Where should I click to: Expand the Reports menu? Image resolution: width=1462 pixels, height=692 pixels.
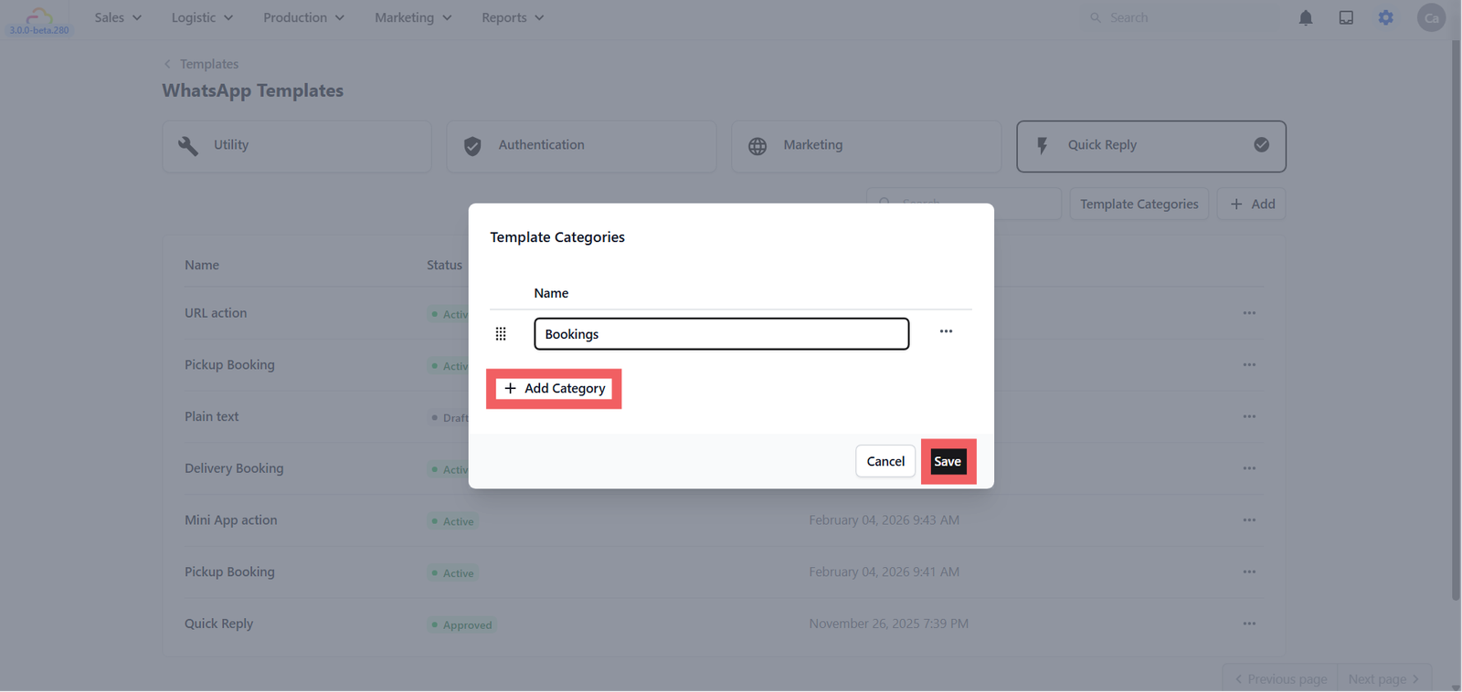(513, 17)
